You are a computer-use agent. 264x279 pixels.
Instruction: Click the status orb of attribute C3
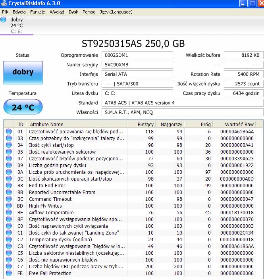pos(9,246)
